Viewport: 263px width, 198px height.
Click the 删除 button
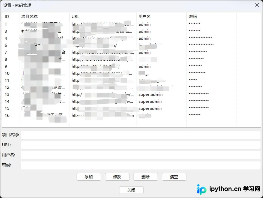point(146,177)
